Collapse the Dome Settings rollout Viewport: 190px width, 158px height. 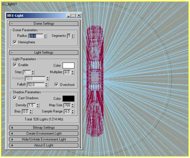[44, 23]
